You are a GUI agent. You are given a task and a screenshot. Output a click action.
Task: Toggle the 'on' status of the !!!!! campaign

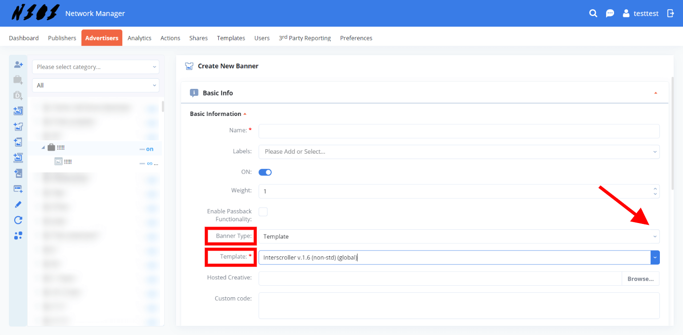[149, 149]
